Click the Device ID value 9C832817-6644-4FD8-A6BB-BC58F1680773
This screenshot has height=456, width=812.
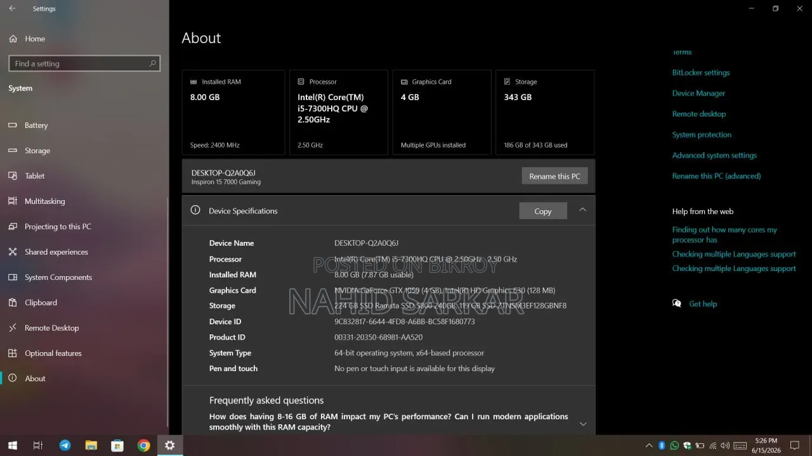[x=405, y=322]
